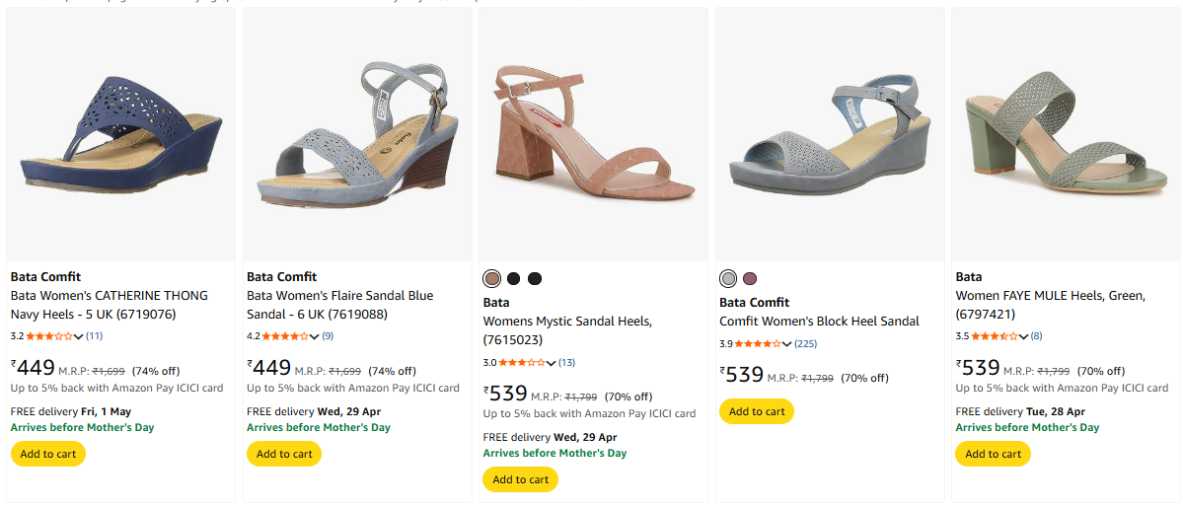Open the blue Flaire Sandal product image

coord(356,133)
